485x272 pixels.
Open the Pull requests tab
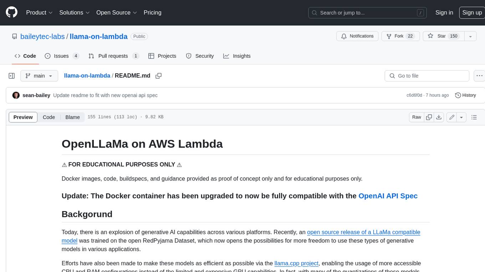pyautogui.click(x=114, y=56)
